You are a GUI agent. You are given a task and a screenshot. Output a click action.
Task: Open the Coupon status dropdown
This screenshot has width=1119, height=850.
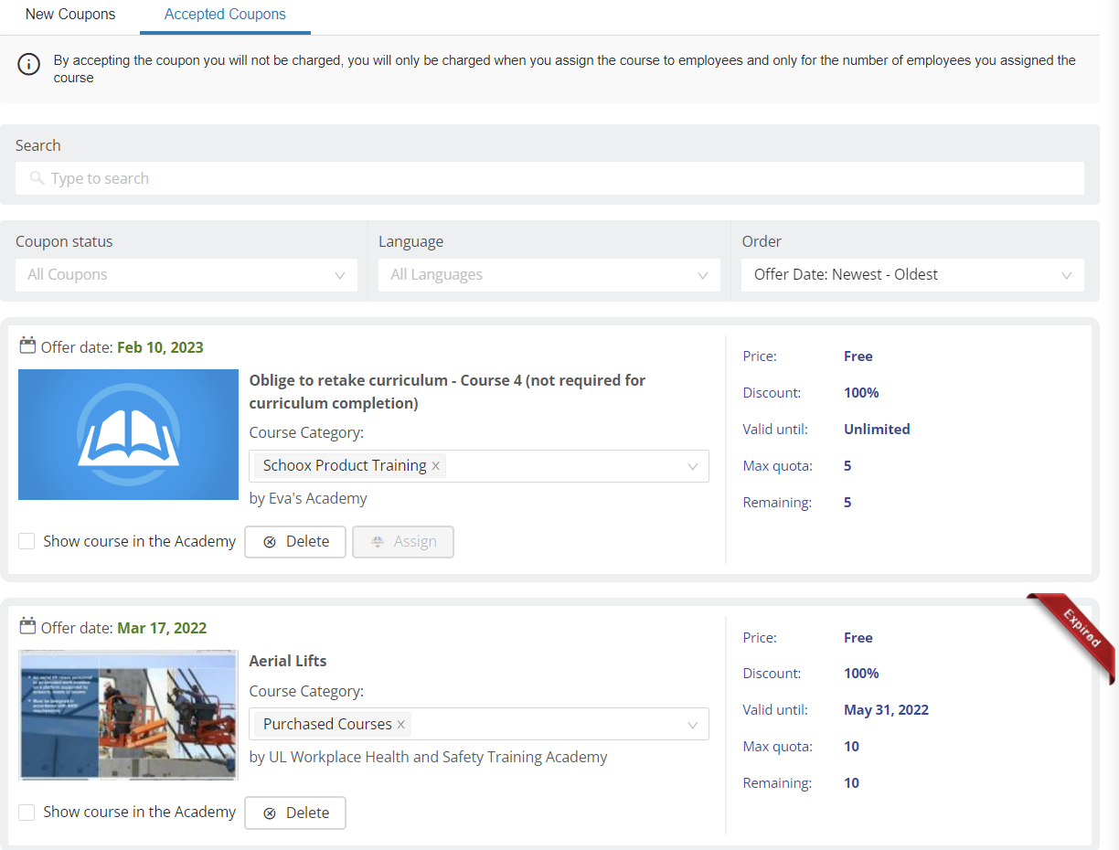tap(186, 274)
